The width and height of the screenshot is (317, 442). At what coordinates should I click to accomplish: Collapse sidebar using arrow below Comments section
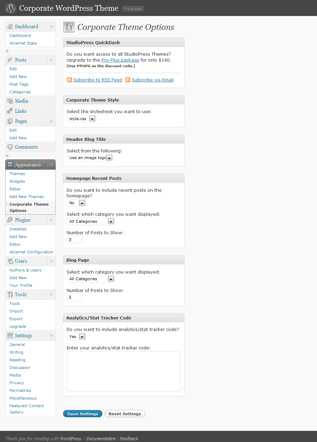[x=7, y=156]
